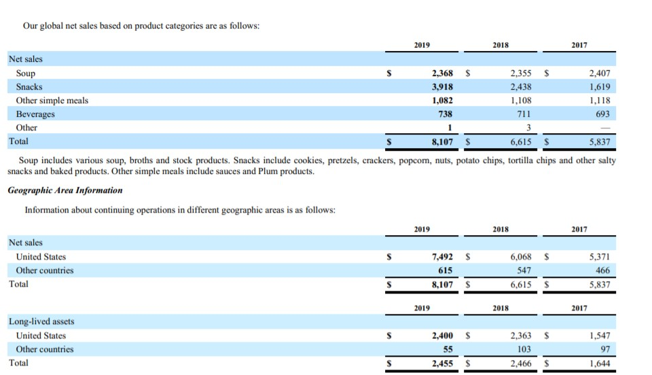Click United States net sales 2019 "7,492"
Screen dimensions: 652x375
coord(442,257)
